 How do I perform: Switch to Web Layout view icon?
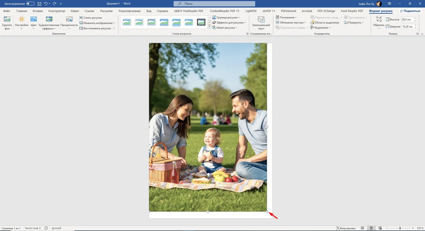380,228
